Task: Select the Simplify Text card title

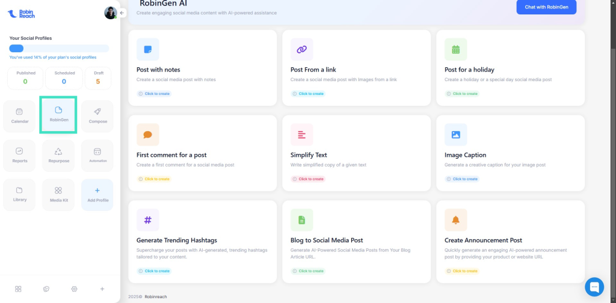Action: coord(309,155)
